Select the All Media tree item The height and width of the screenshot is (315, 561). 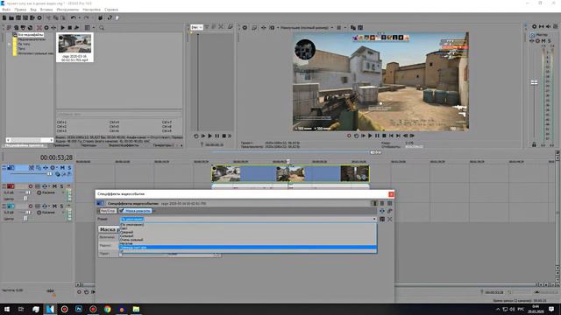pos(31,35)
